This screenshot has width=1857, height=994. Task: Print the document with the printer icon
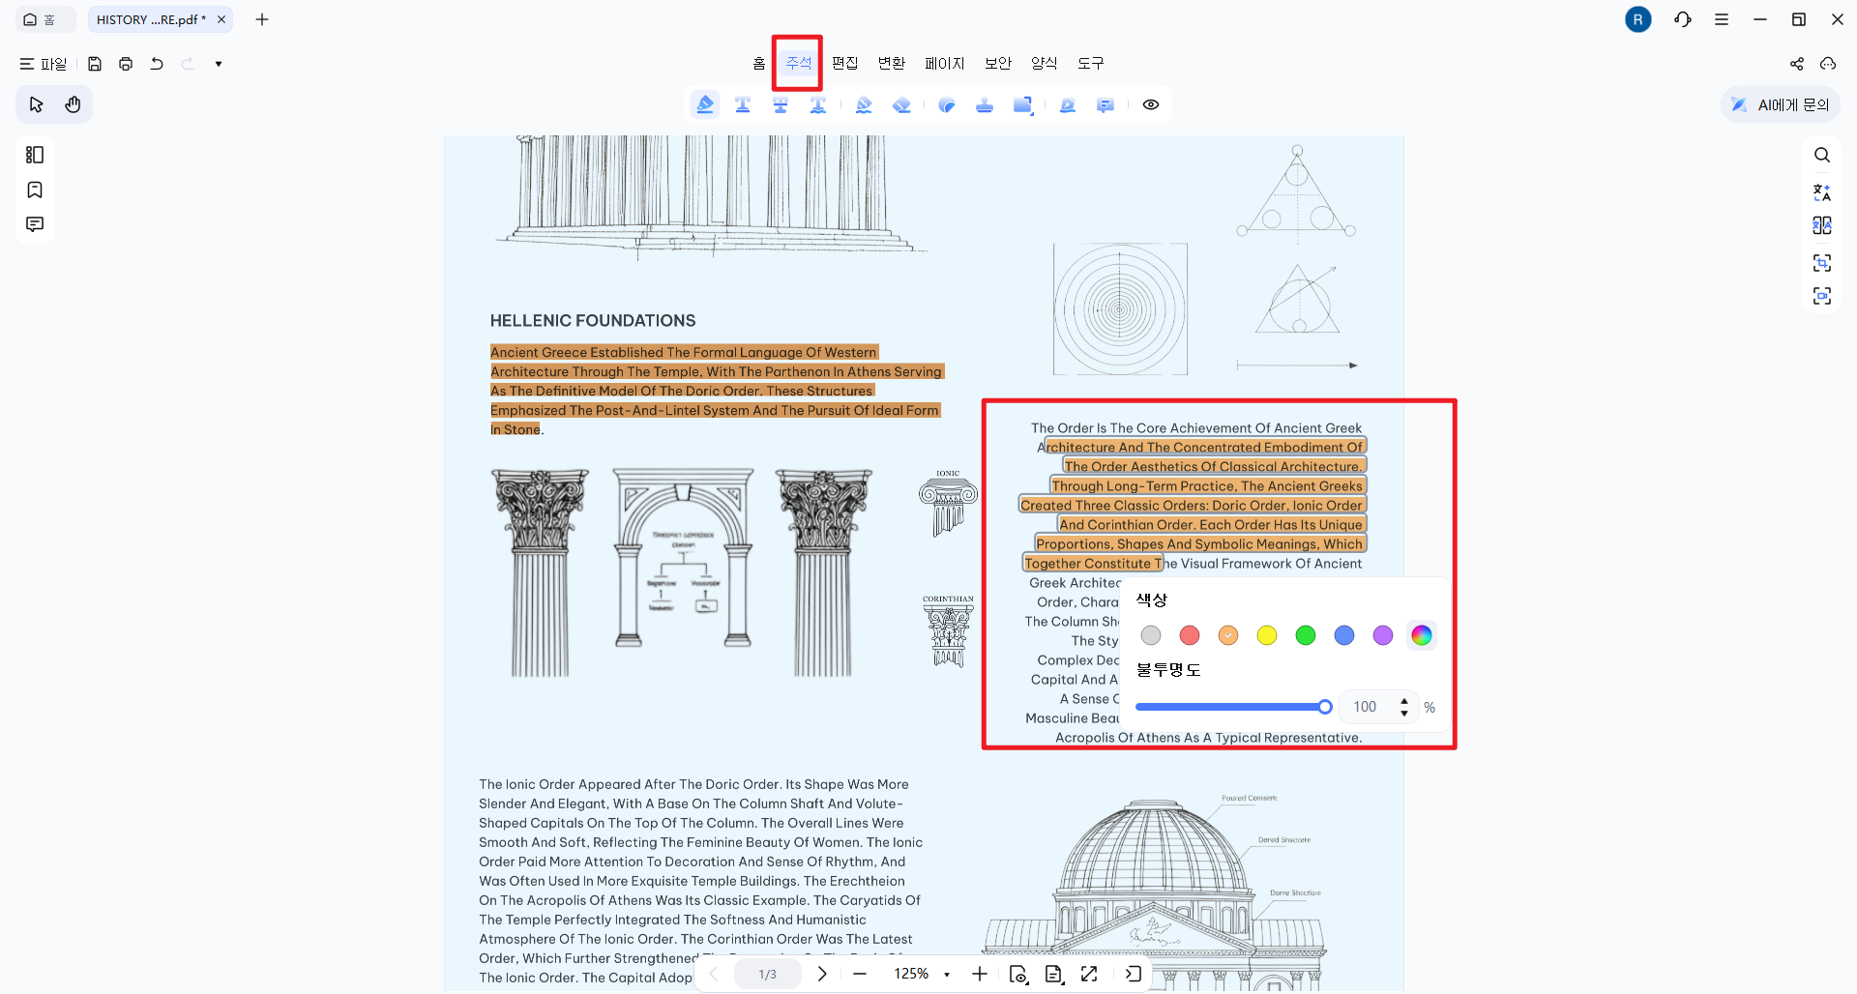pyautogui.click(x=126, y=64)
